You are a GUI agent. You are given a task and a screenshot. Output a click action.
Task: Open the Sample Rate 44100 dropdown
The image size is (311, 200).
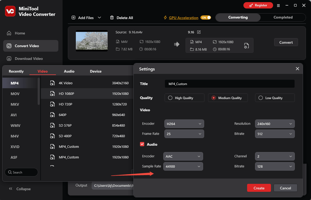click(183, 166)
